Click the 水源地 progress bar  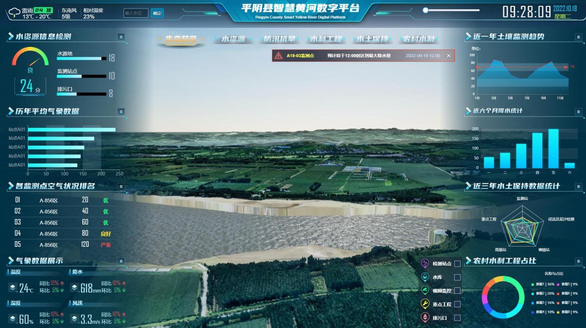[82, 59]
